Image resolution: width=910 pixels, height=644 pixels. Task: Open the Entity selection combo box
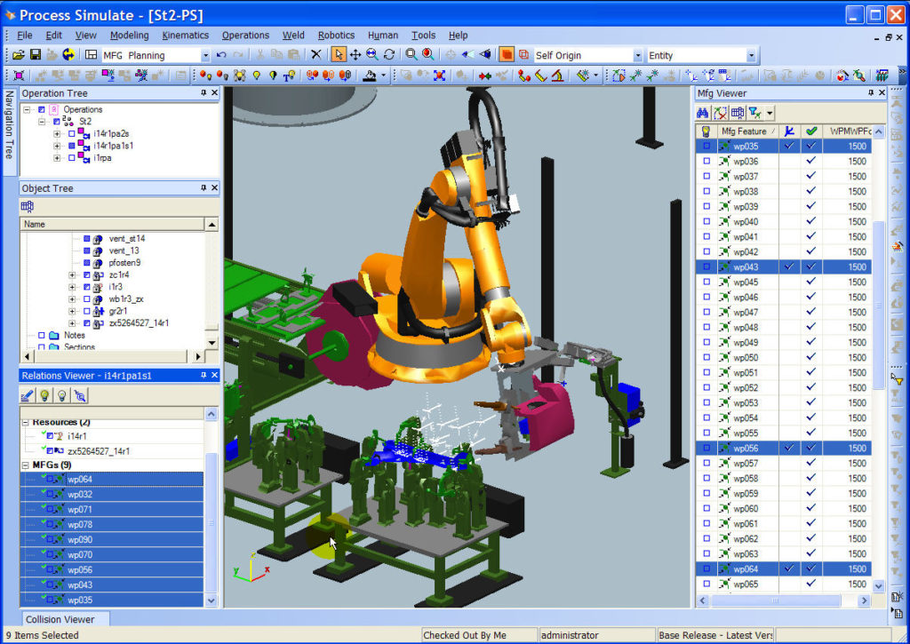(751, 55)
